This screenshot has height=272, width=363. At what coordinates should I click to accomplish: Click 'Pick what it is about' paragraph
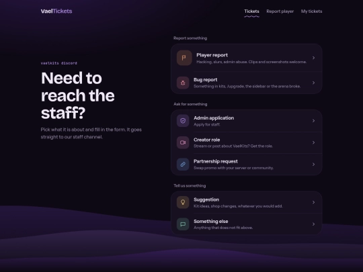(x=91, y=133)
